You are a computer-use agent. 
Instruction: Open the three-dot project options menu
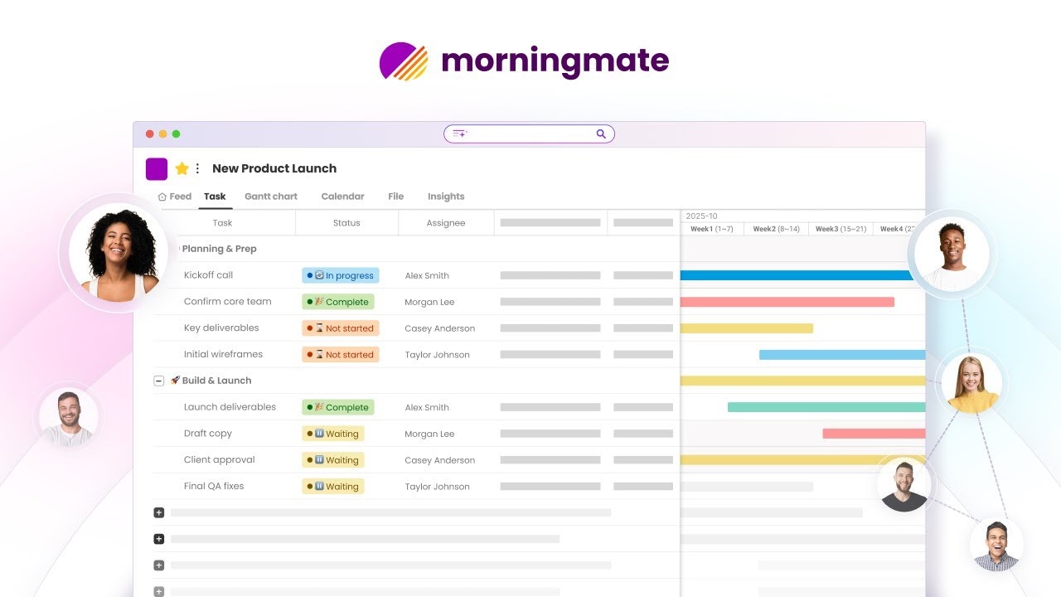pyautogui.click(x=197, y=168)
